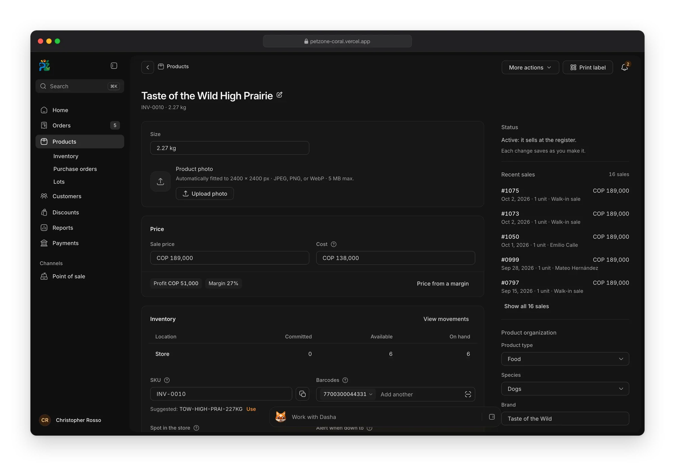Click Price from a margin

442,284
